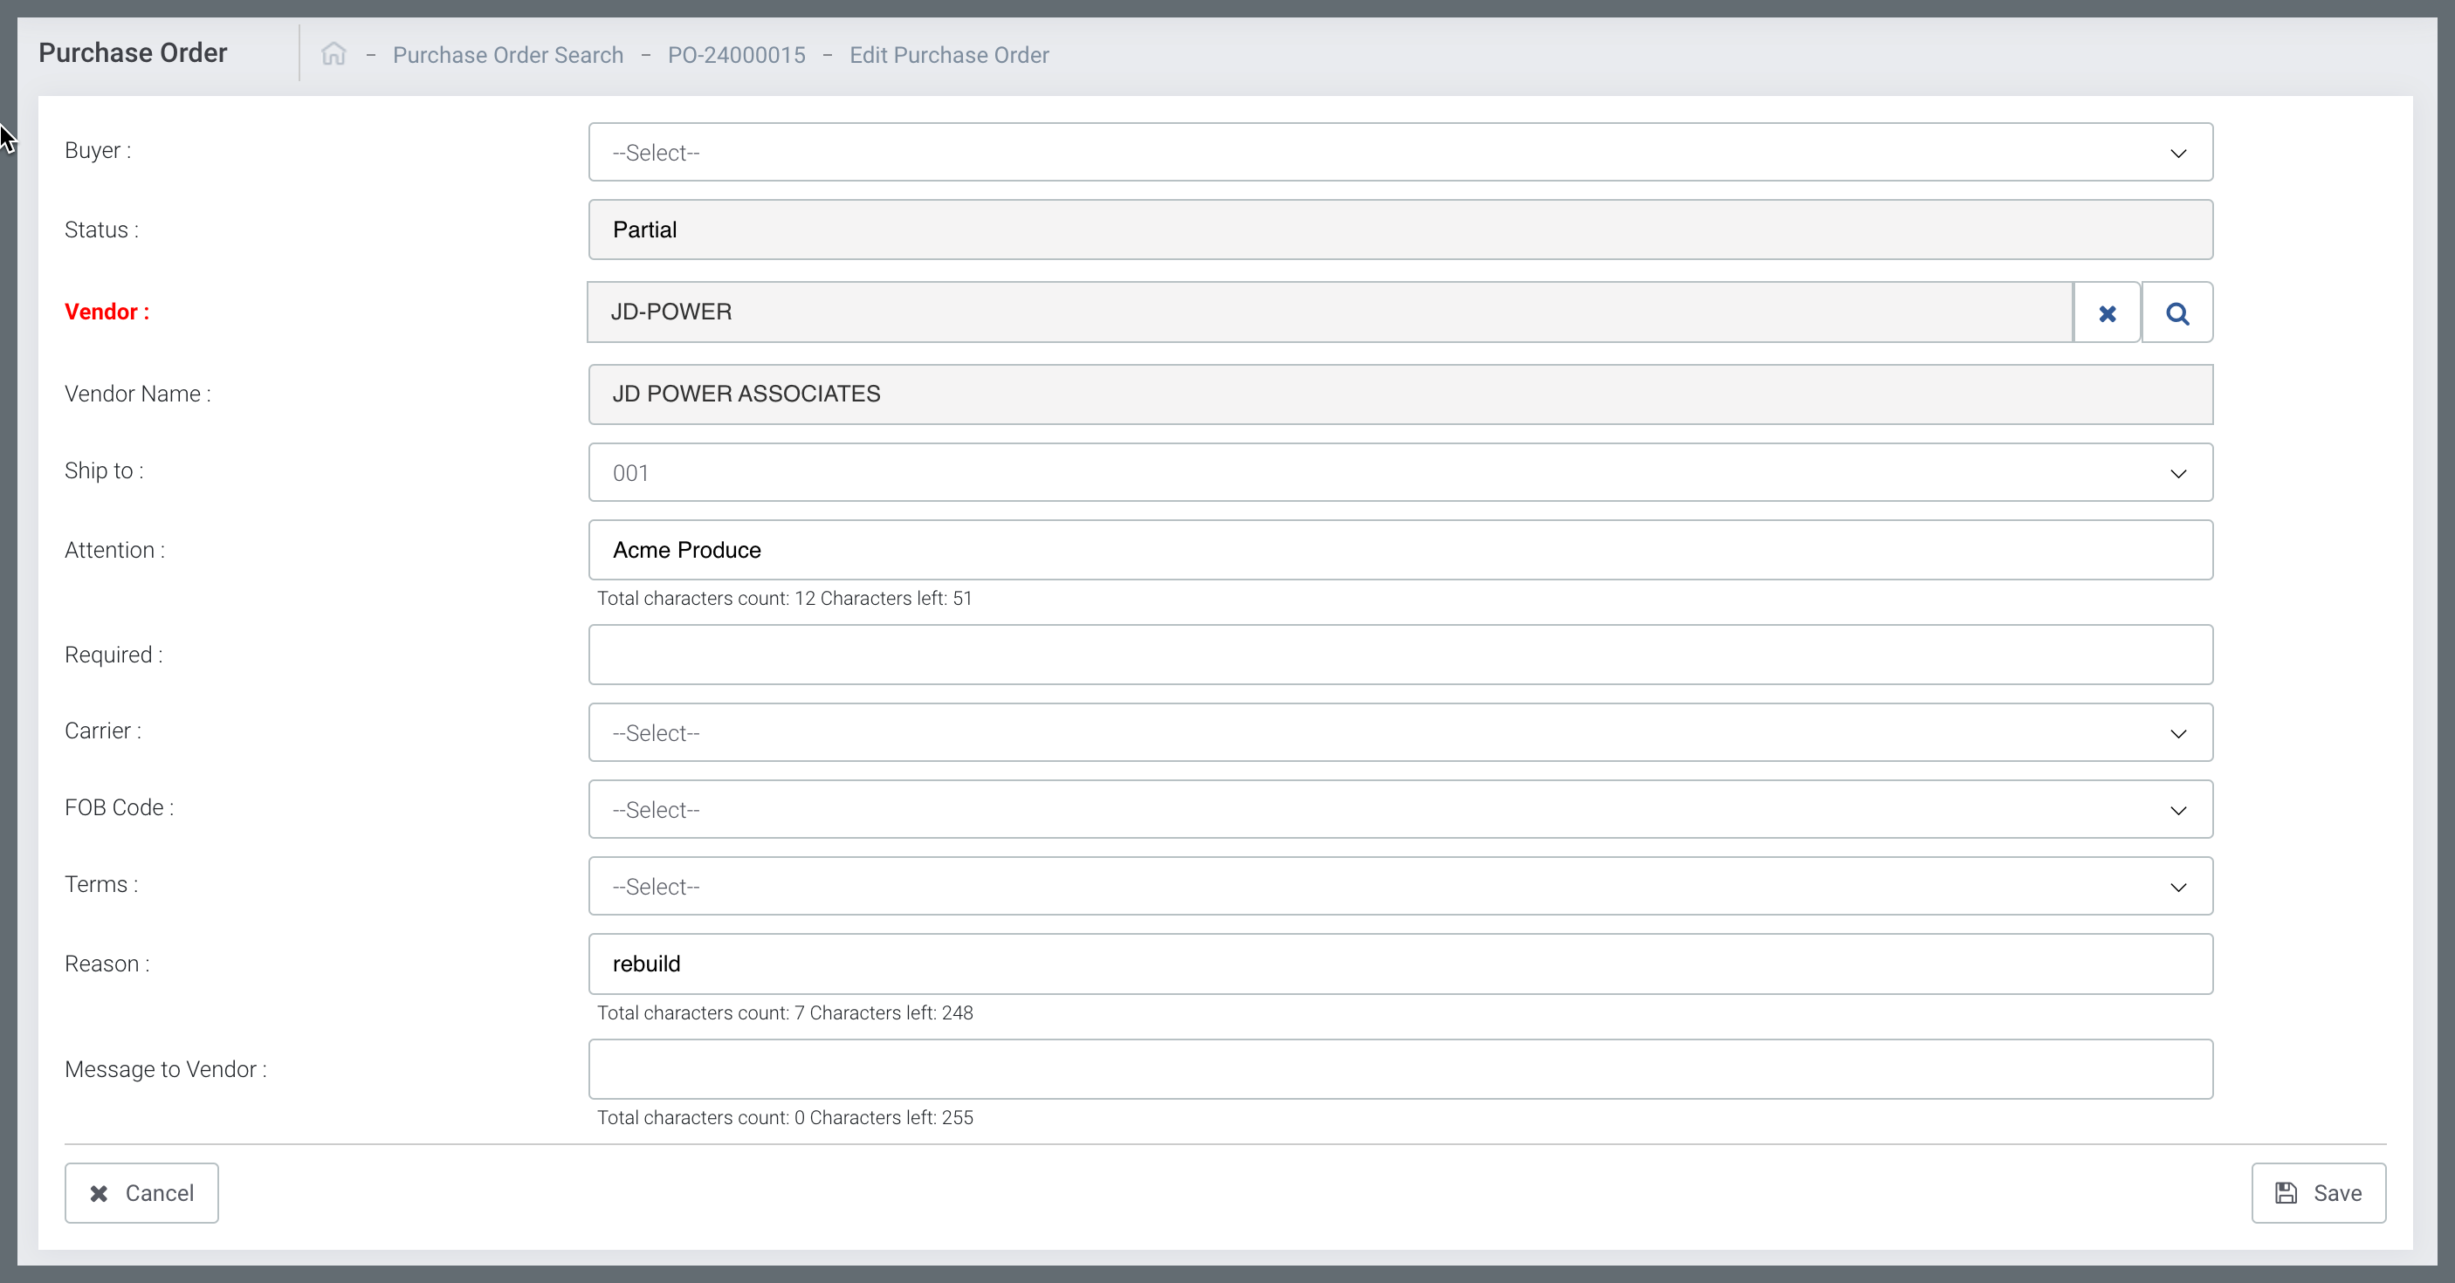Focus the Attention text field
The height and width of the screenshot is (1283, 2455).
click(x=1400, y=550)
